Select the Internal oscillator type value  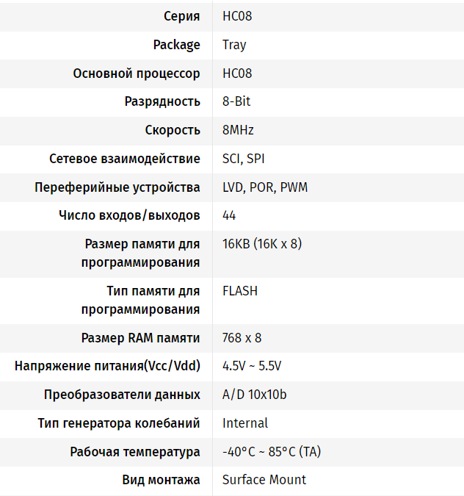tap(245, 423)
